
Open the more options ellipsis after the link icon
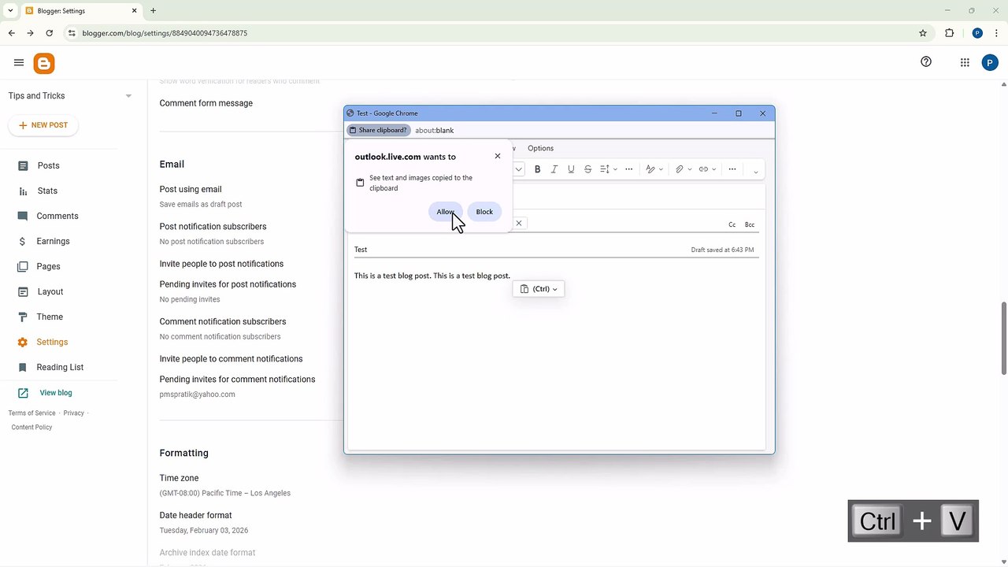coord(732,169)
